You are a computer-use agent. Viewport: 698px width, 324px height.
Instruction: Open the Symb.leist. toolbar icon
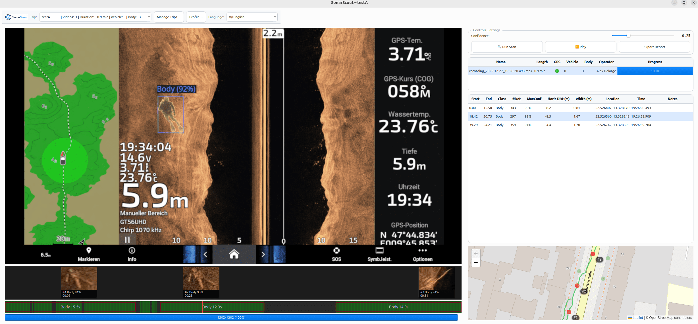(x=379, y=250)
